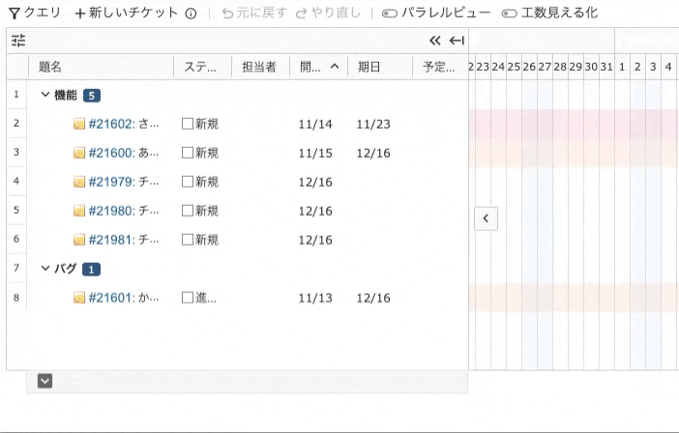Check the 新規 checkbox for #21600

(x=188, y=153)
